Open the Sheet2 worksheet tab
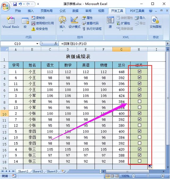The width and height of the screenshot is (170, 179). 37,172
